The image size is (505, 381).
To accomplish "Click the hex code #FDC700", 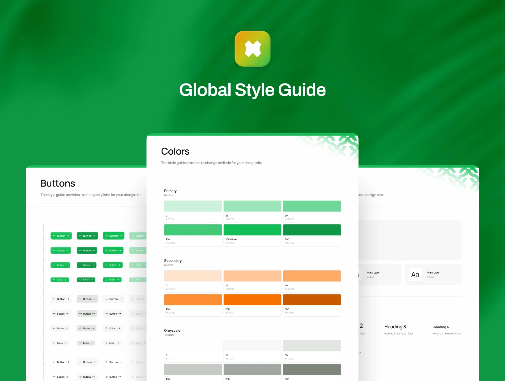I will [x=290, y=289].
